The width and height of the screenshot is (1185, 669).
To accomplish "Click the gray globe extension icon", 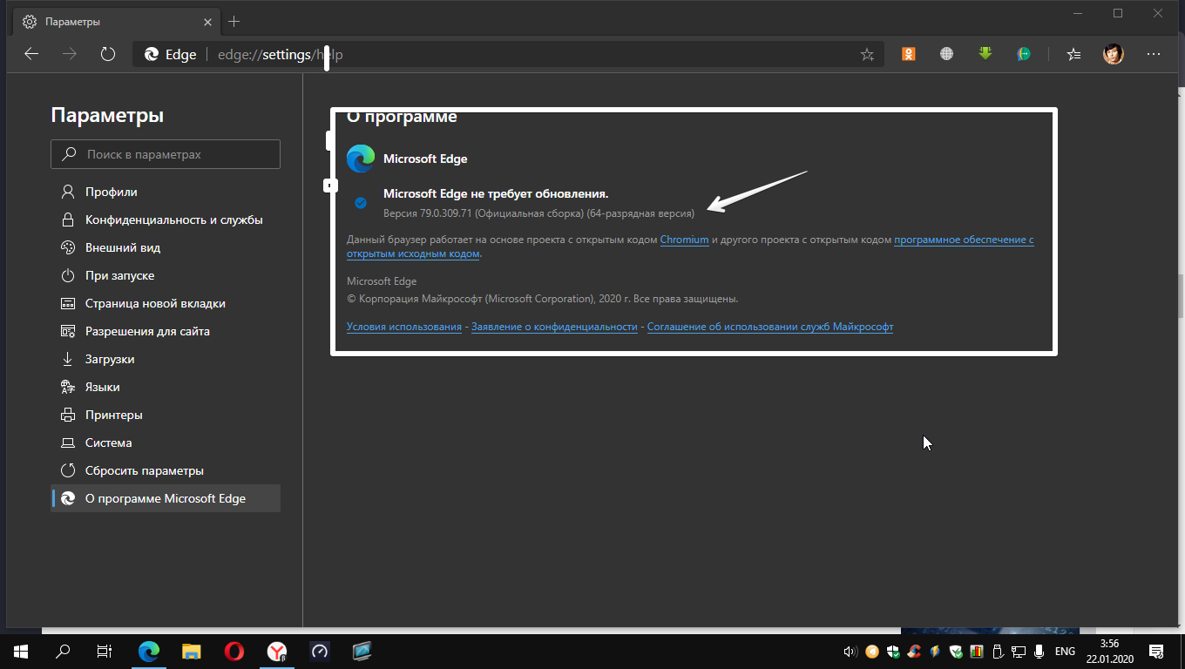I will pos(947,54).
